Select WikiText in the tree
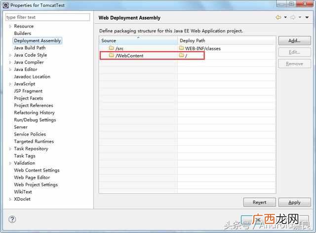This screenshot has height=233, width=316. pyautogui.click(x=23, y=192)
